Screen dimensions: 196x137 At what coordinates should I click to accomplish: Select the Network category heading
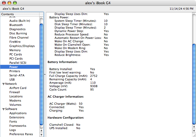(x=11, y=84)
